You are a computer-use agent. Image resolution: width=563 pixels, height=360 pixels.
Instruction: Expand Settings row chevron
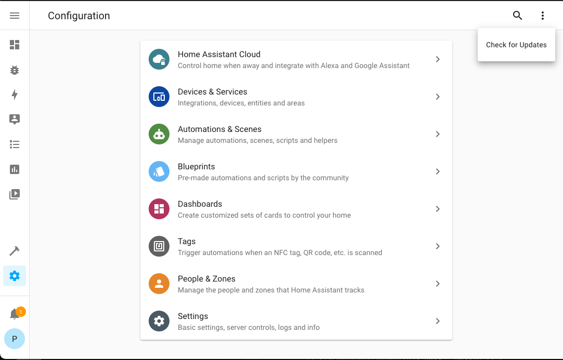point(438,321)
